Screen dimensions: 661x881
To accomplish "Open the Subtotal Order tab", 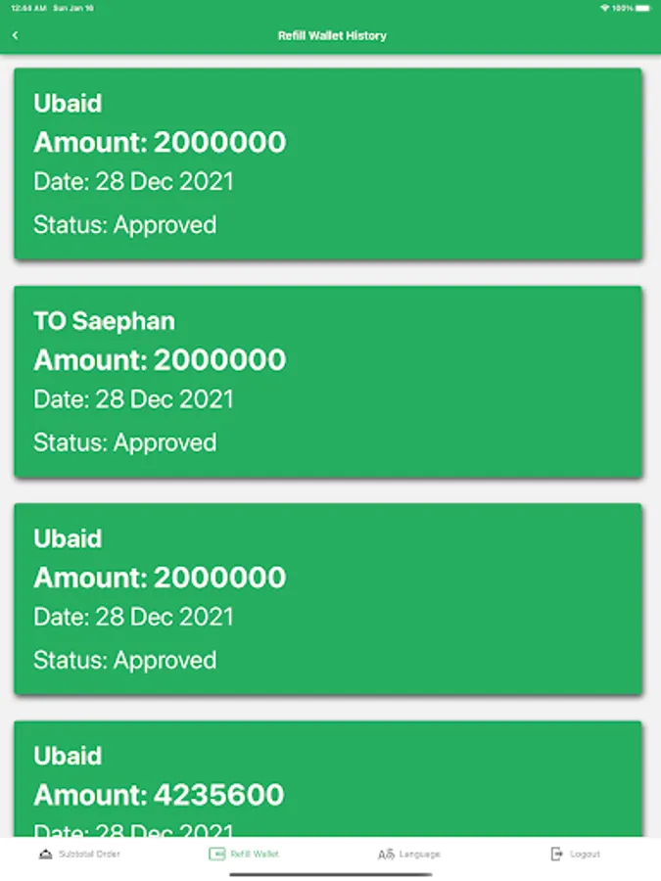I will click(79, 854).
